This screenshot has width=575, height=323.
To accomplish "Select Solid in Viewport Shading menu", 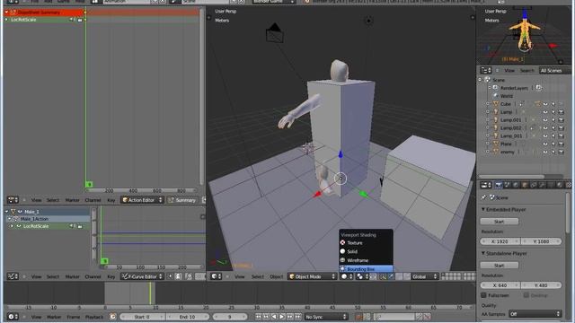I will (x=366, y=251).
